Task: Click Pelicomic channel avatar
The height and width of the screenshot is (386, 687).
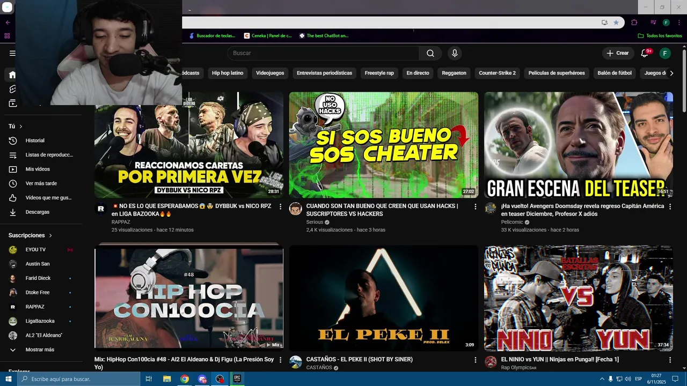Action: click(x=491, y=209)
